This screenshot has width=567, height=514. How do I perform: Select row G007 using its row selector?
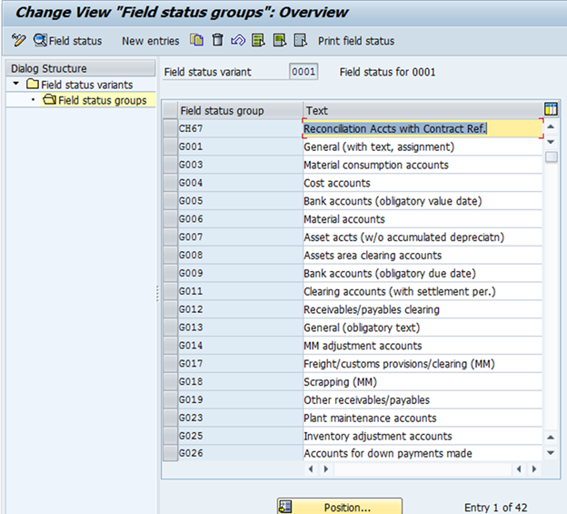coord(170,237)
